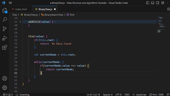Click 'while' keyword on line 58
The image size is (170, 96).
(x=38, y=62)
